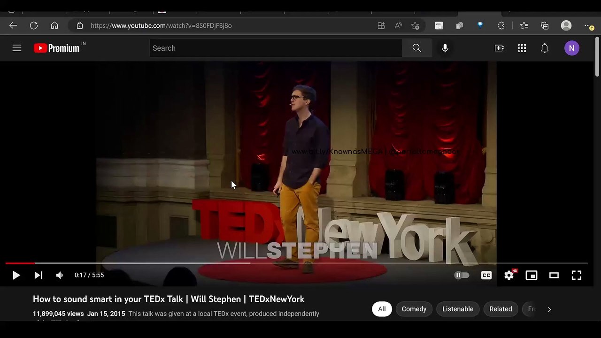Select the All filter chip
Viewport: 601px width, 338px height.
(x=382, y=309)
